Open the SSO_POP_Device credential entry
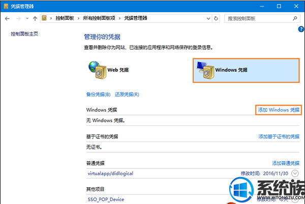The height and width of the screenshot is (204, 305). coord(106,199)
